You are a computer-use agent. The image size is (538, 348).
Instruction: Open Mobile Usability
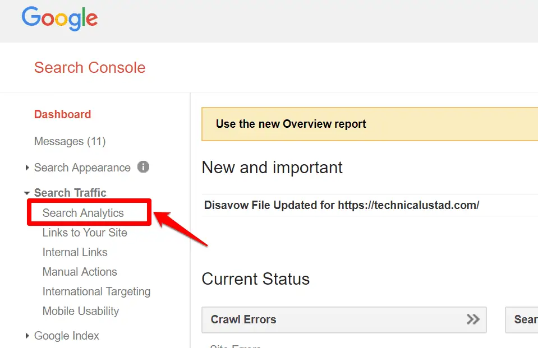pos(81,311)
